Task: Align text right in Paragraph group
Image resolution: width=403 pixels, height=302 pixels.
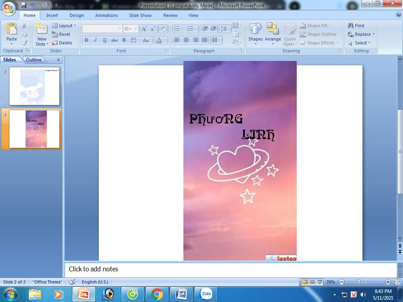Action: (x=195, y=40)
